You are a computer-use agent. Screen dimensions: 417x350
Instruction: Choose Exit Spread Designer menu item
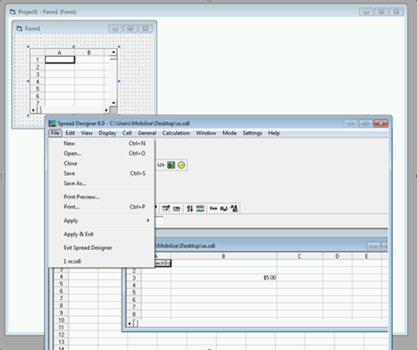[x=102, y=248]
